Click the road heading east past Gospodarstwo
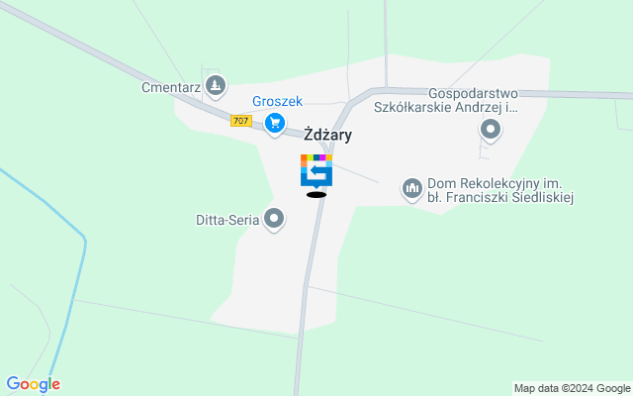Viewport: 633px width, 396px height. coord(574,94)
